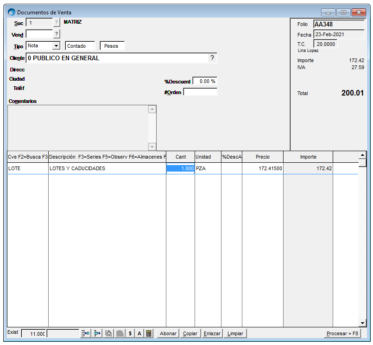Click the Unidad column header

(x=208, y=157)
